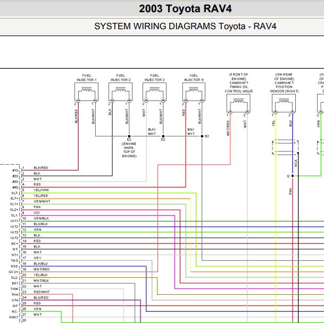Click the 'CAMSHAFT TIMING OIL CONTROL VALVE' label
324x323 pixels.
click(x=239, y=87)
